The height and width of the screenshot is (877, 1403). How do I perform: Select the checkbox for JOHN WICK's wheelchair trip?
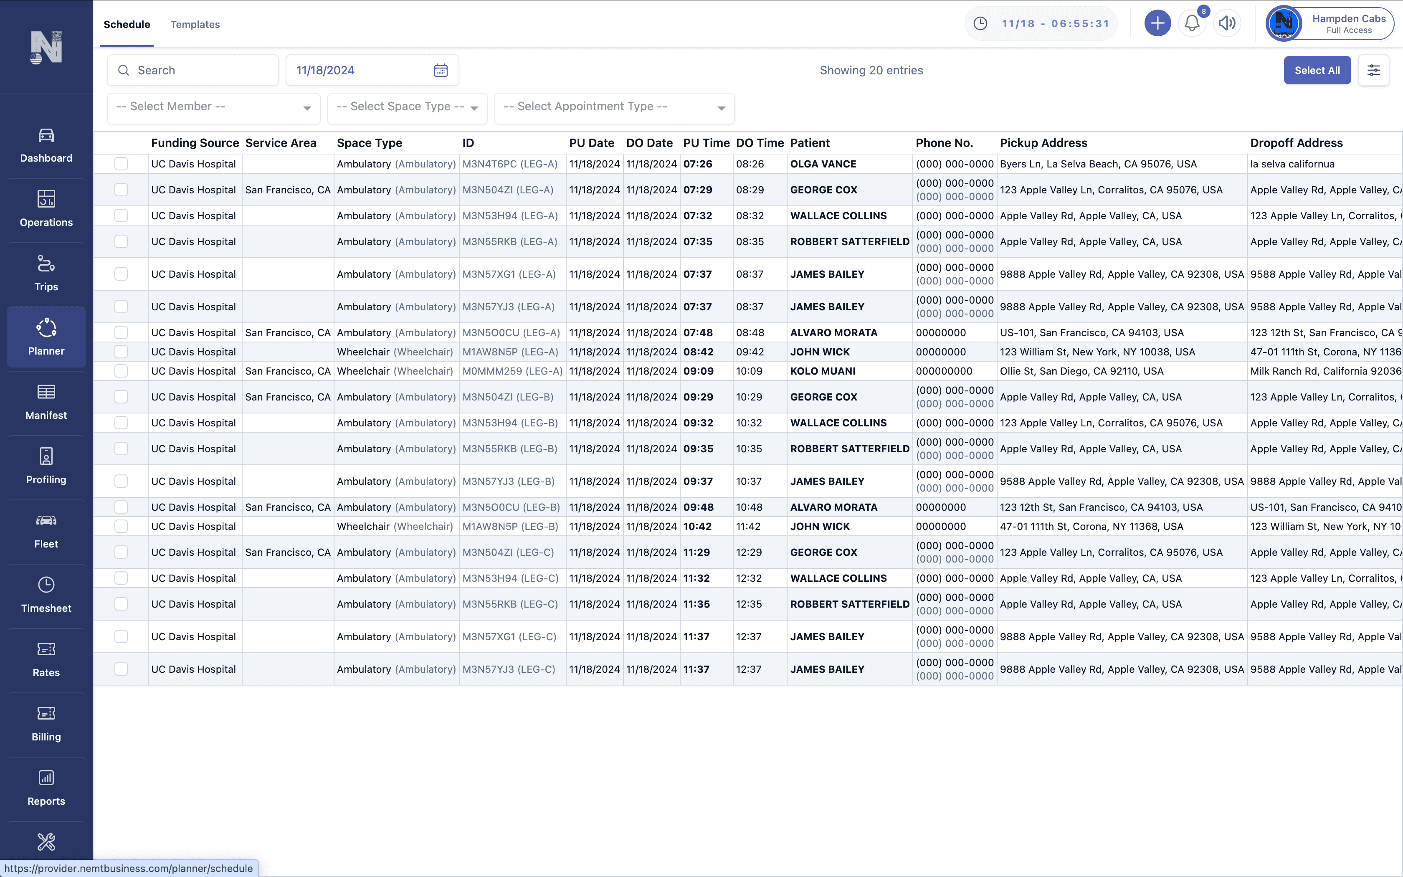(121, 352)
